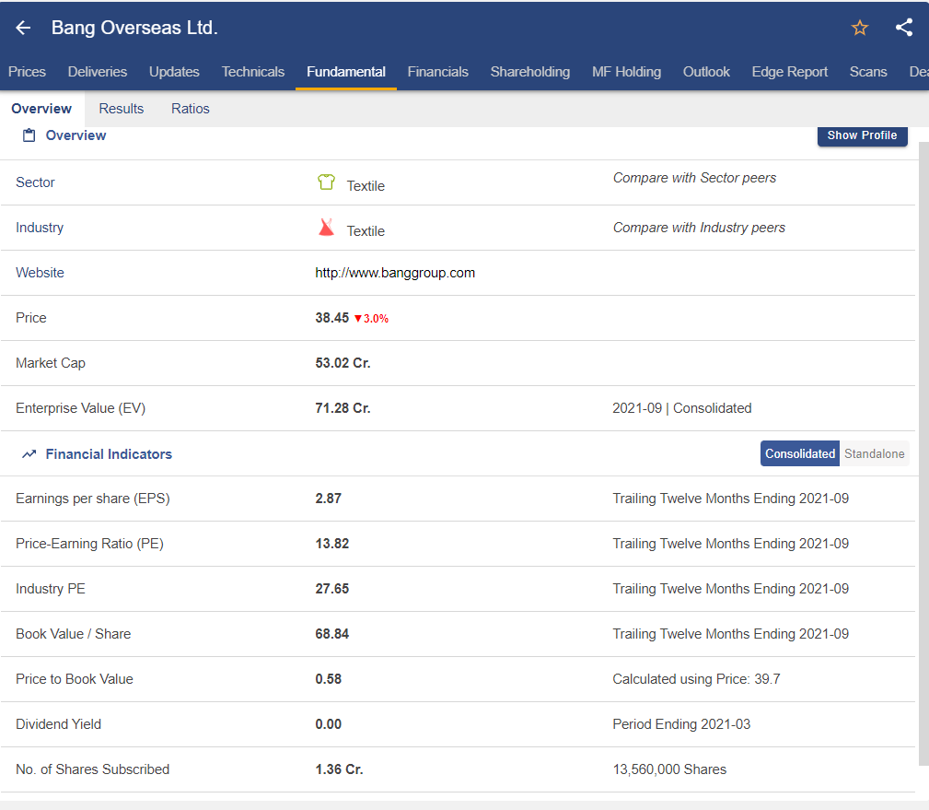929x810 pixels.
Task: Select the Fundamental tab
Action: click(346, 72)
